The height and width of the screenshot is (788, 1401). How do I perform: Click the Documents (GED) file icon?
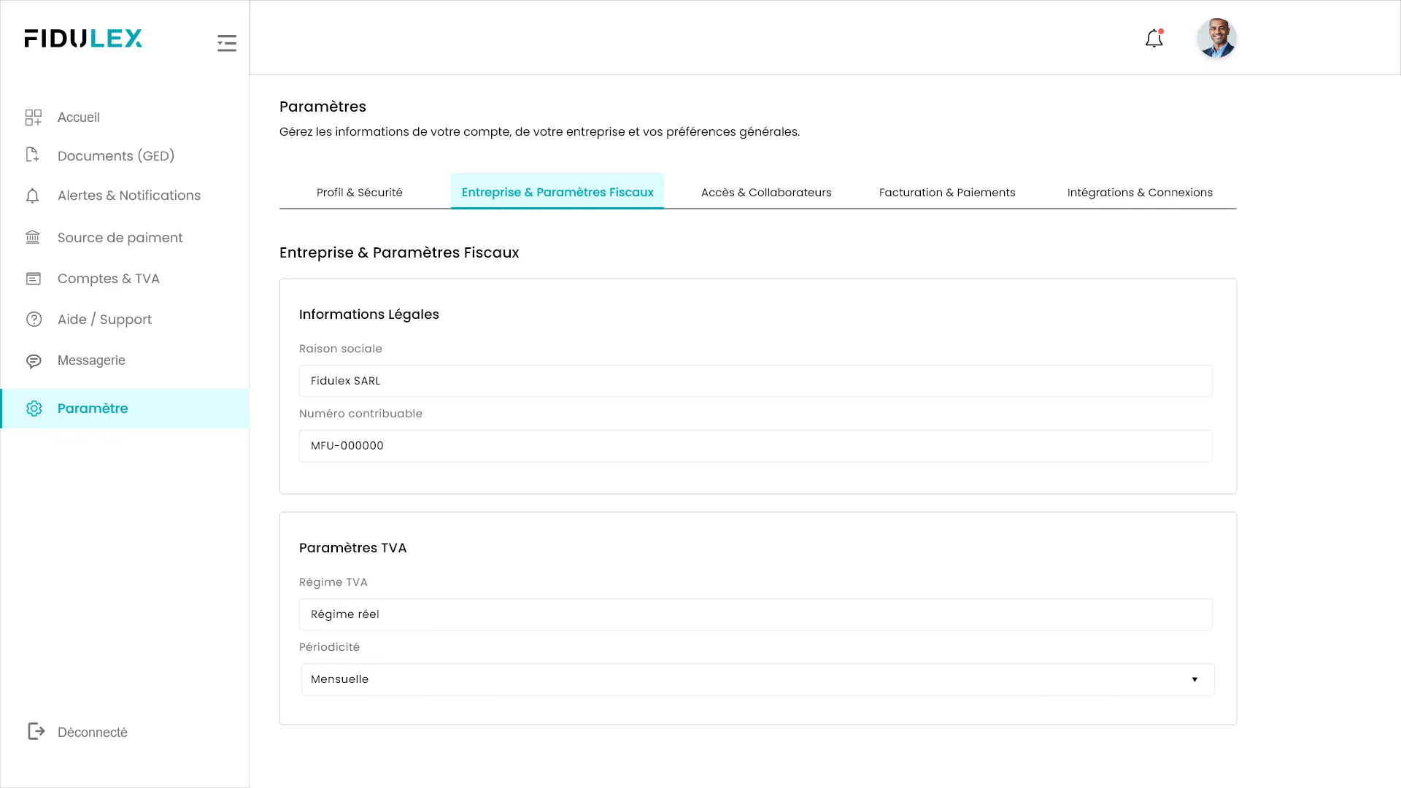32,155
